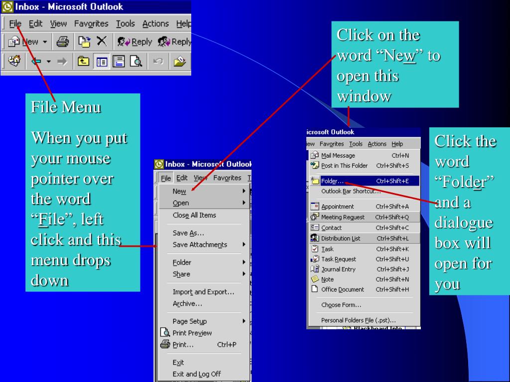The image size is (510, 382).
Task: Click Post in This Folder icon
Action: pyautogui.click(x=315, y=165)
